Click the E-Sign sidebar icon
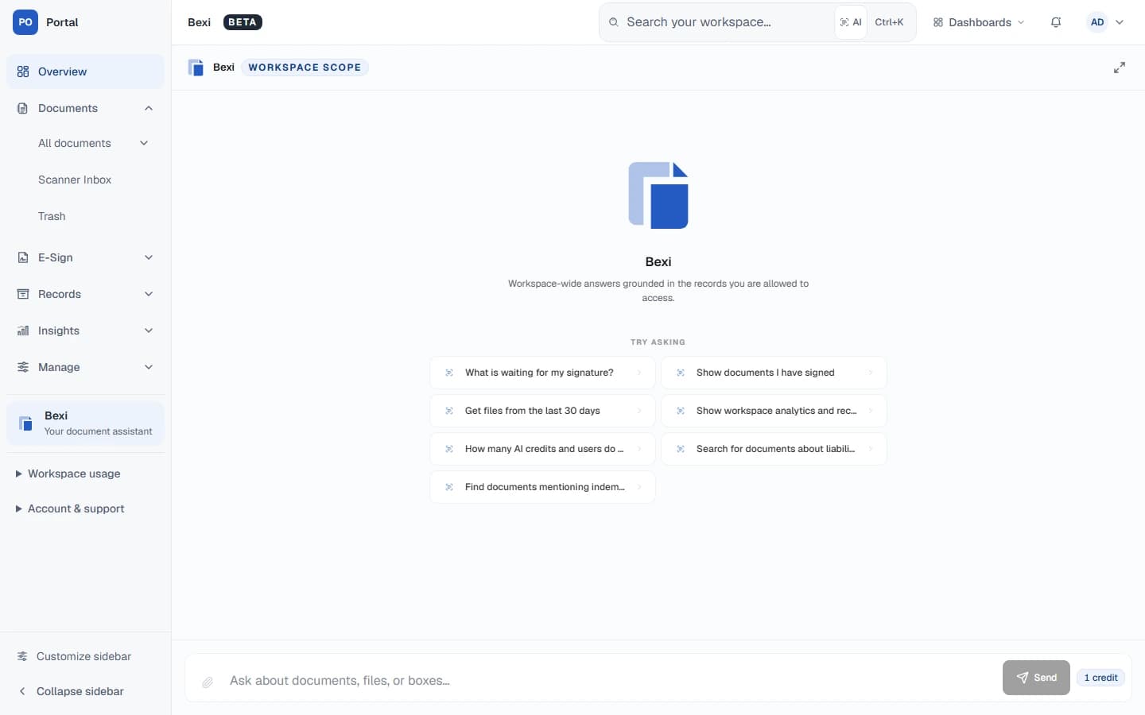Image resolution: width=1145 pixels, height=715 pixels. point(23,257)
